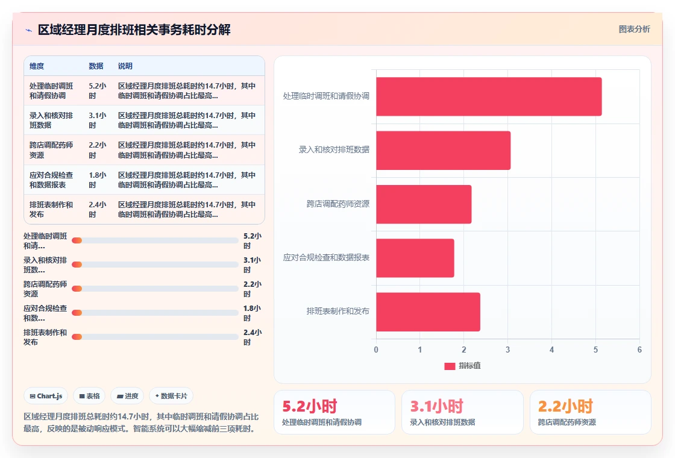Click the 处理临时调班和请假协调 chart bar

[489, 96]
